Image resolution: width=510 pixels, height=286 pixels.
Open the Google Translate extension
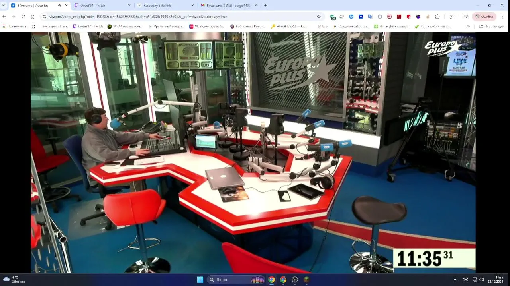[370, 17]
